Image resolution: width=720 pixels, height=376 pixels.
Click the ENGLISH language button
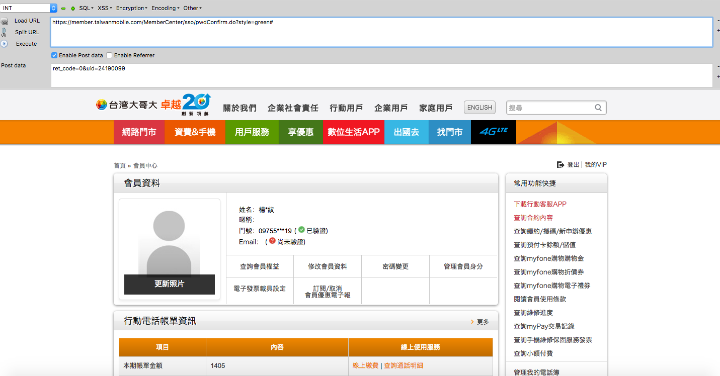[479, 108]
